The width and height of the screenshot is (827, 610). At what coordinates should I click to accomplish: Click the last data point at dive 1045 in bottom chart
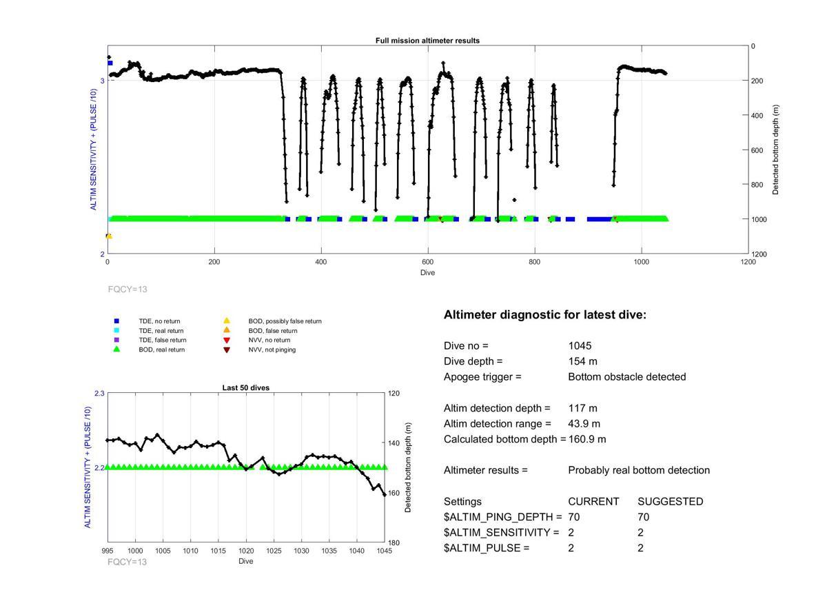(384, 494)
